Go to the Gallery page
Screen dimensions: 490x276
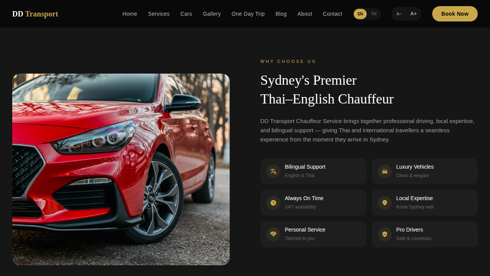[212, 14]
